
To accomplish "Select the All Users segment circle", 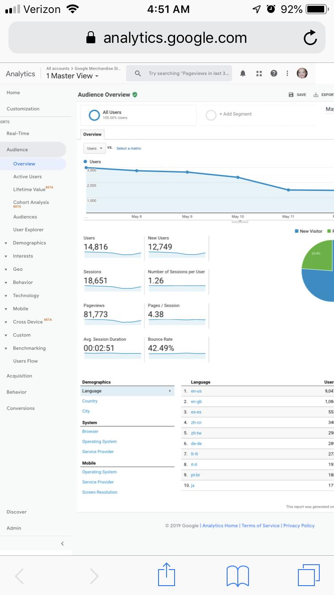I will pyautogui.click(x=94, y=115).
